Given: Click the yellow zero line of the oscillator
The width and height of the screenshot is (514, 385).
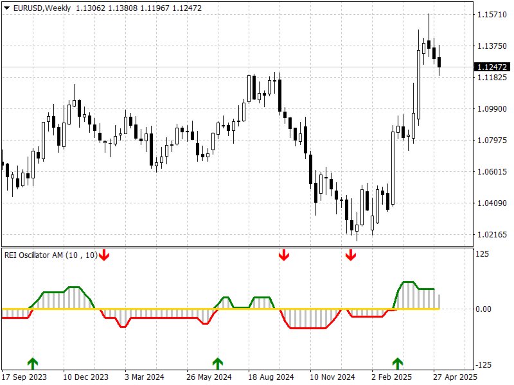Looking at the screenshot, I should (x=220, y=309).
